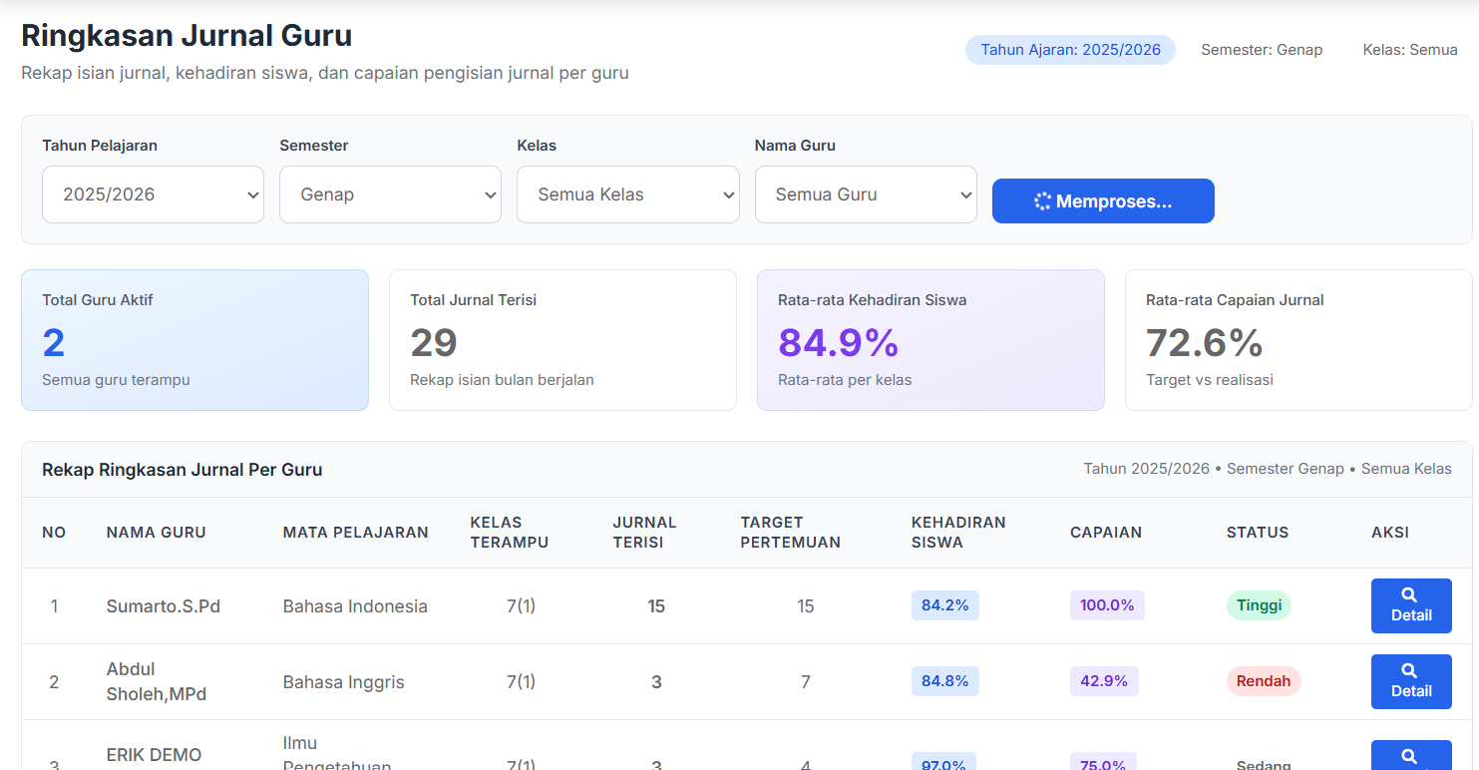1479x770 pixels.
Task: Click the Total Jurnal Terisi card
Action: click(x=562, y=340)
